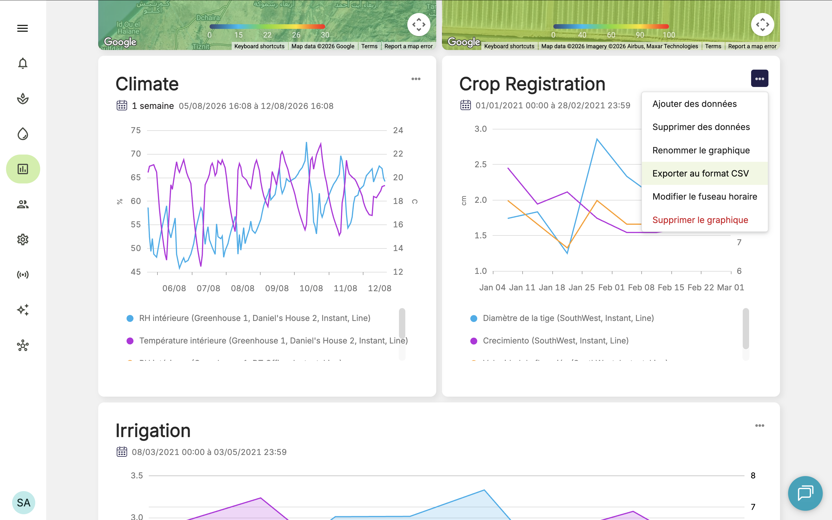Toggle RH intérieure Daniel's House 2 series

click(248, 318)
